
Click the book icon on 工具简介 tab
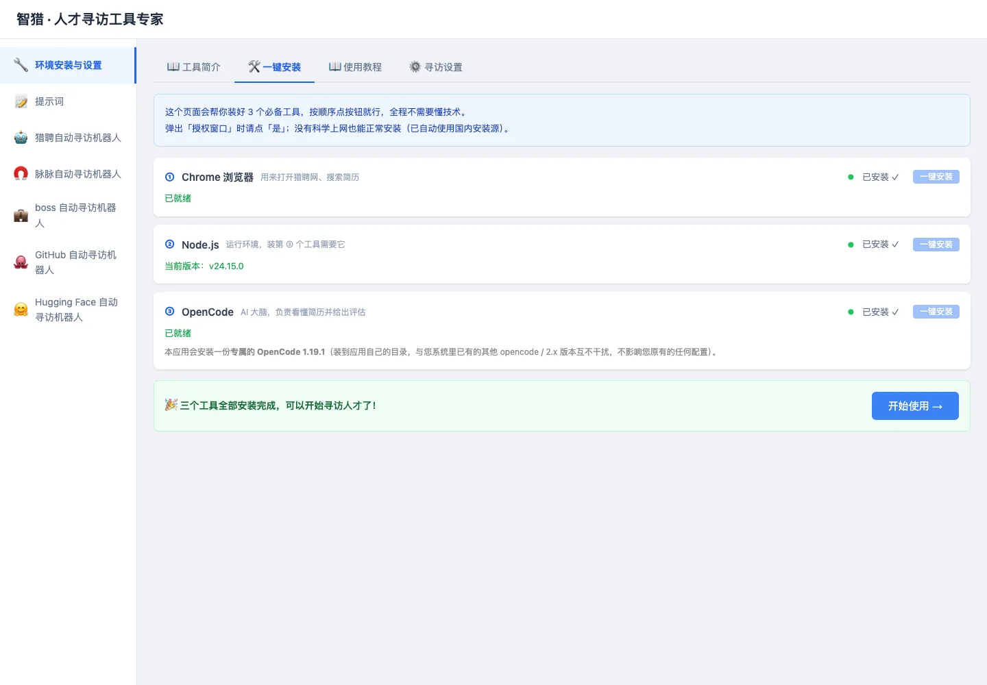point(173,66)
